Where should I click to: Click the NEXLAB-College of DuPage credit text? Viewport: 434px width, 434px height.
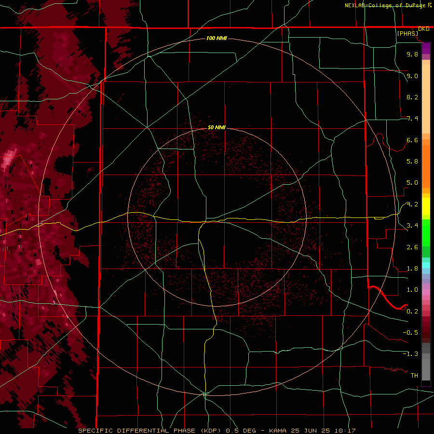point(388,5)
